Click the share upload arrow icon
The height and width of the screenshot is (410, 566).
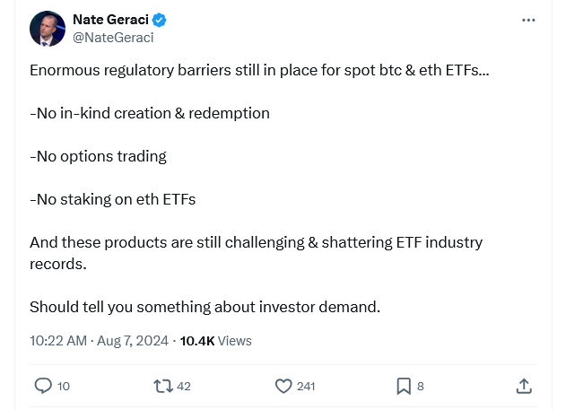pos(524,386)
